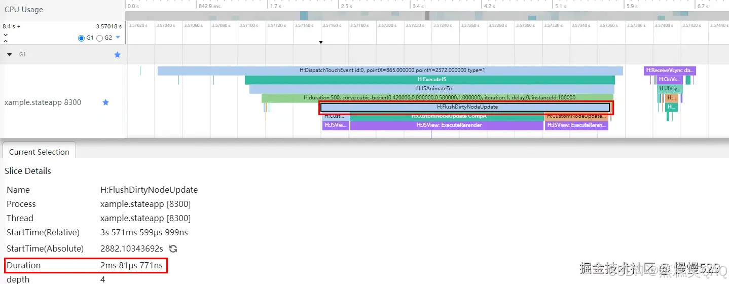Click the StartTime(Relative) field label
This screenshot has width=729, height=284.
(43, 232)
